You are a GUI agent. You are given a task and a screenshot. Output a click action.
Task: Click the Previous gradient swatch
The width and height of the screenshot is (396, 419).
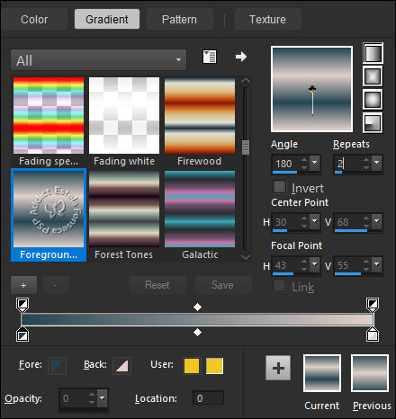[x=370, y=373]
